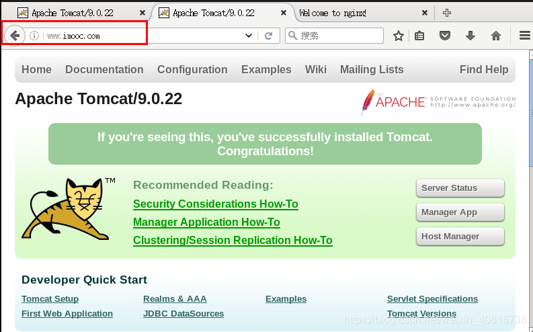Close the first Apache Tomcat tab
This screenshot has height=332, width=533.
tap(142, 13)
